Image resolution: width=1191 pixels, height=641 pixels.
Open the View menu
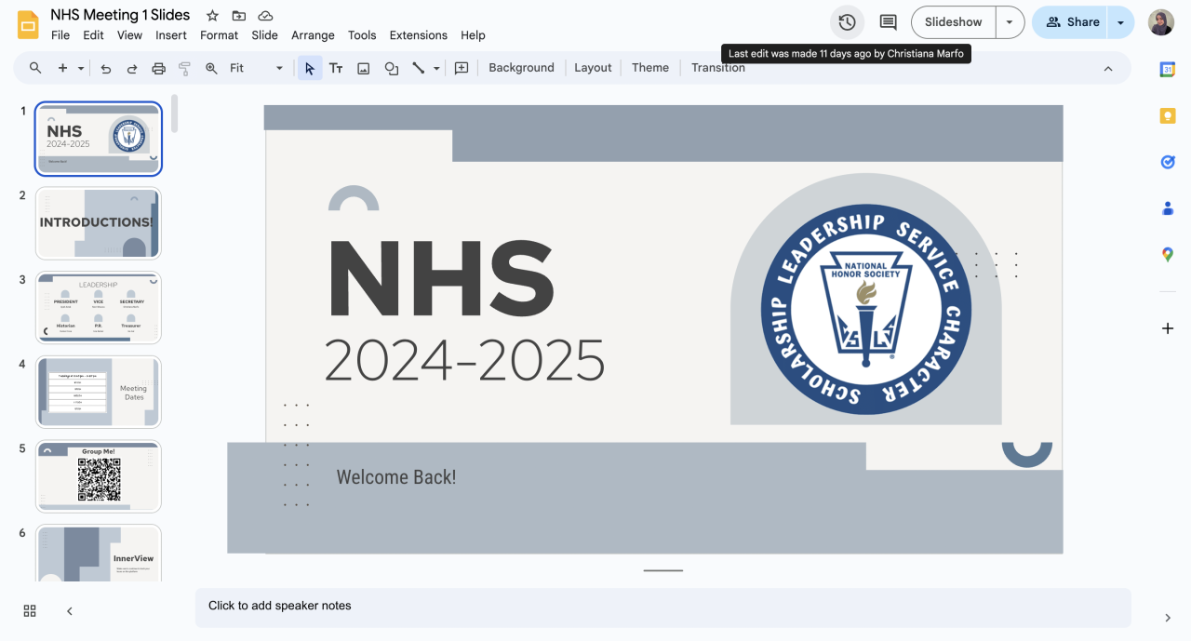(x=129, y=35)
